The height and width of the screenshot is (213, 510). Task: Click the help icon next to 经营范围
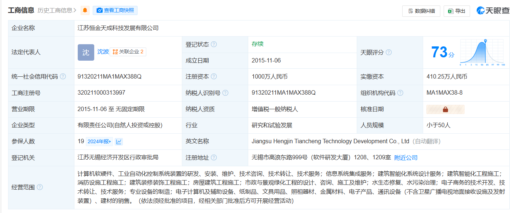[x=40, y=187]
